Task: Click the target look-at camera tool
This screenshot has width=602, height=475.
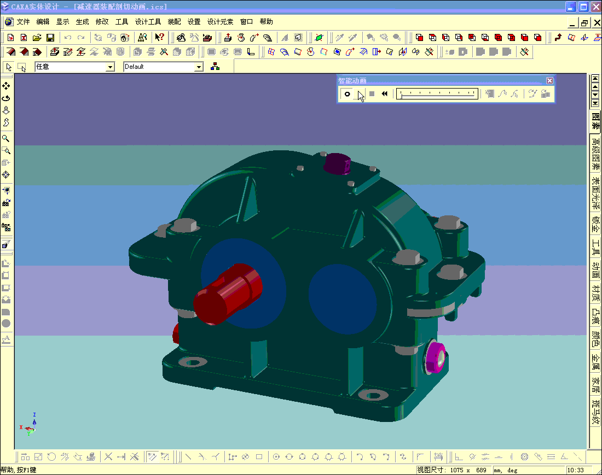Action: click(6, 175)
